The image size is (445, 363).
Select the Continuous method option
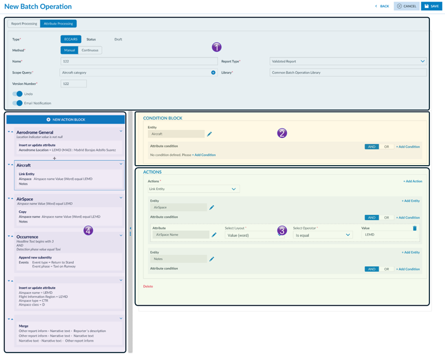pos(90,50)
